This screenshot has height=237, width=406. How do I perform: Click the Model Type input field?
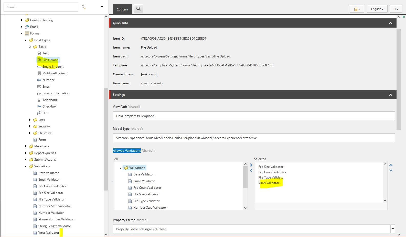pos(254,138)
